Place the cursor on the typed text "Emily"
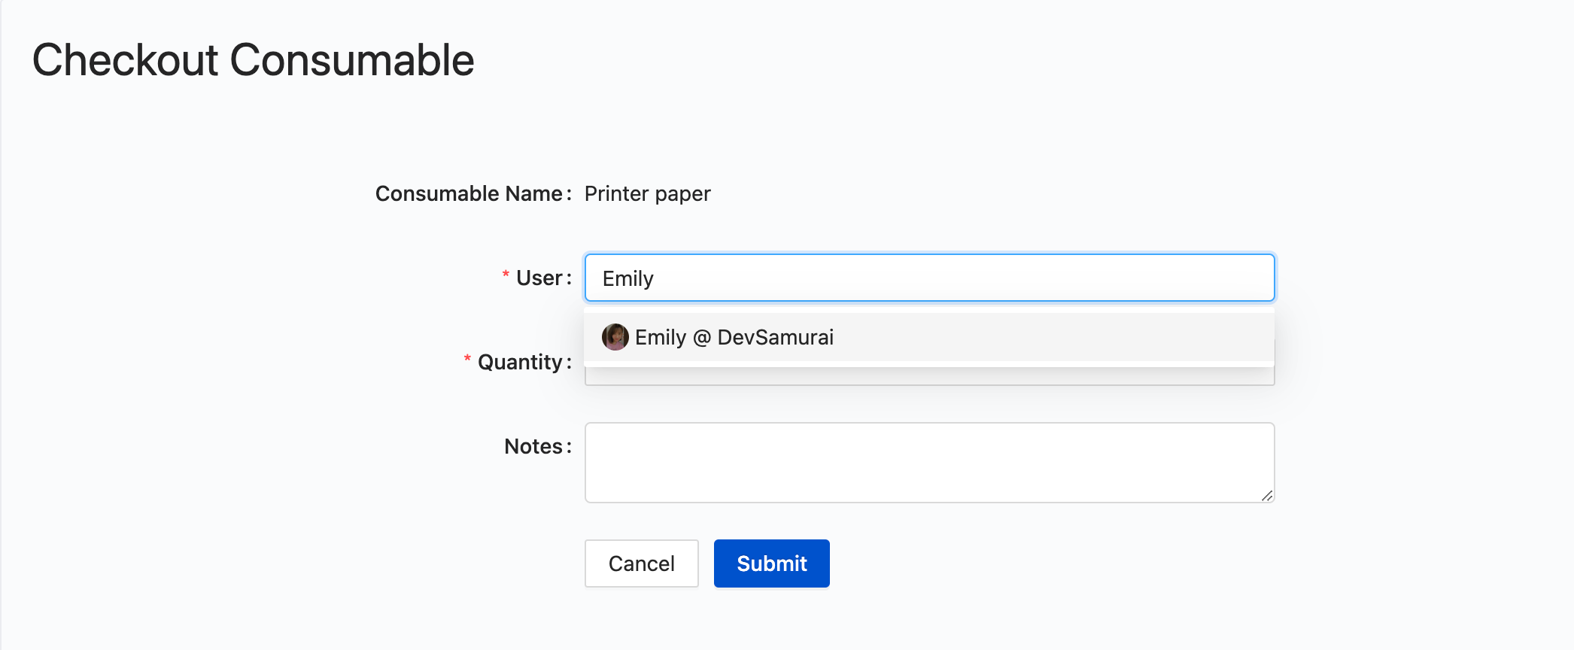 tap(628, 279)
